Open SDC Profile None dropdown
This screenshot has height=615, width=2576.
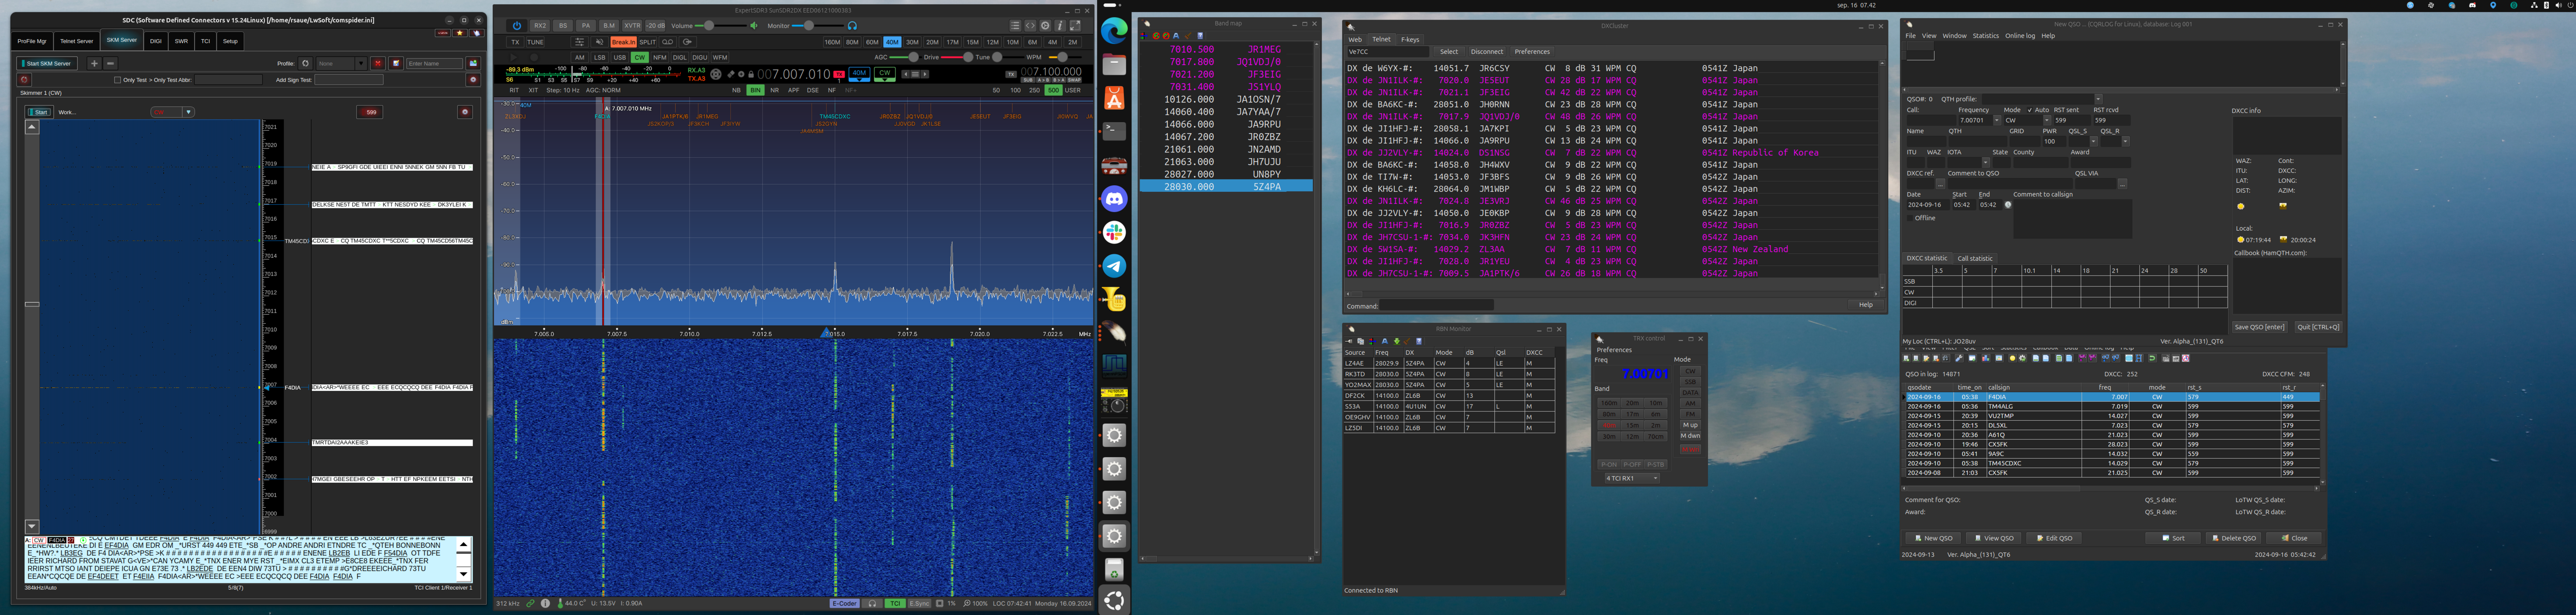point(341,63)
